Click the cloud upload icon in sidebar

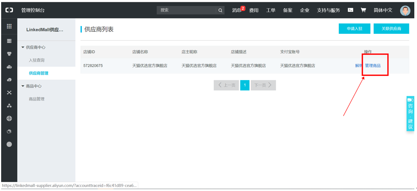point(9,80)
